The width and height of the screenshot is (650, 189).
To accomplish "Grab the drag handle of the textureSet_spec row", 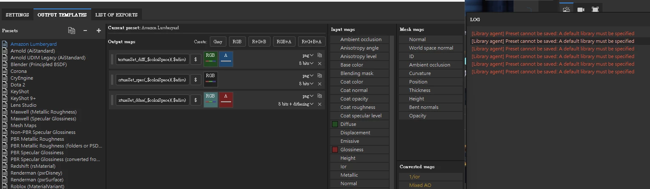I will point(112,80).
